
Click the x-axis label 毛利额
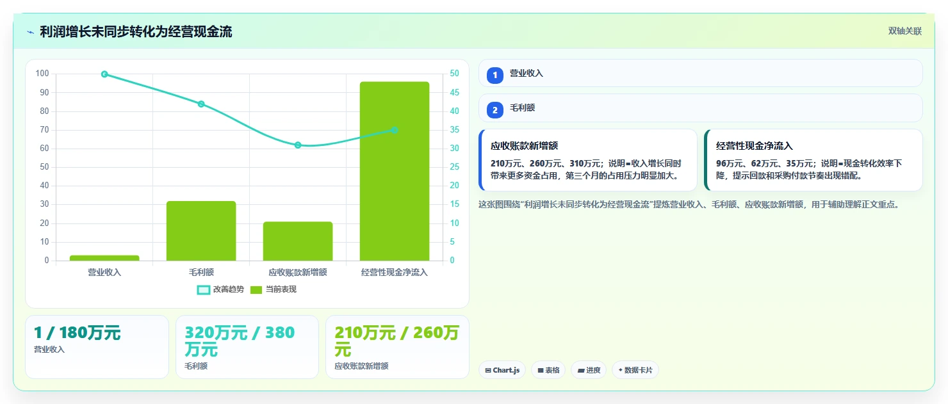[x=201, y=272]
